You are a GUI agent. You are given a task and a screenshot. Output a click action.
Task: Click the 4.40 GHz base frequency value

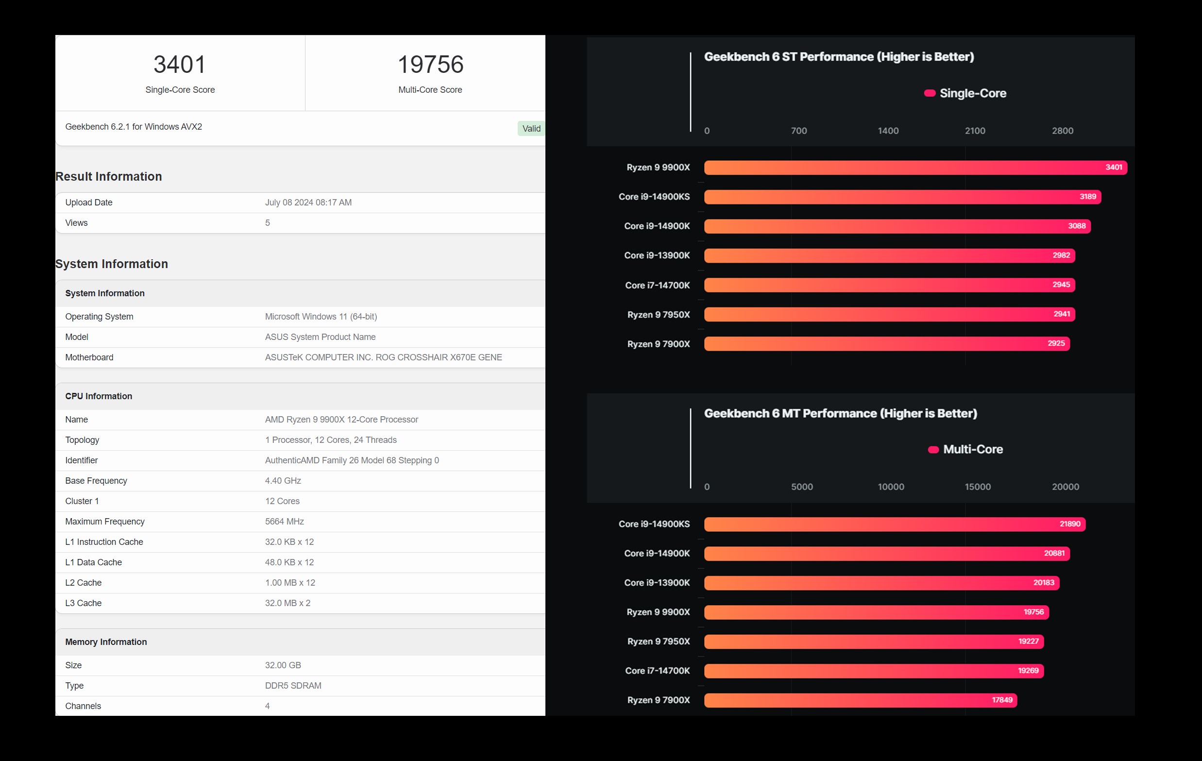283,481
